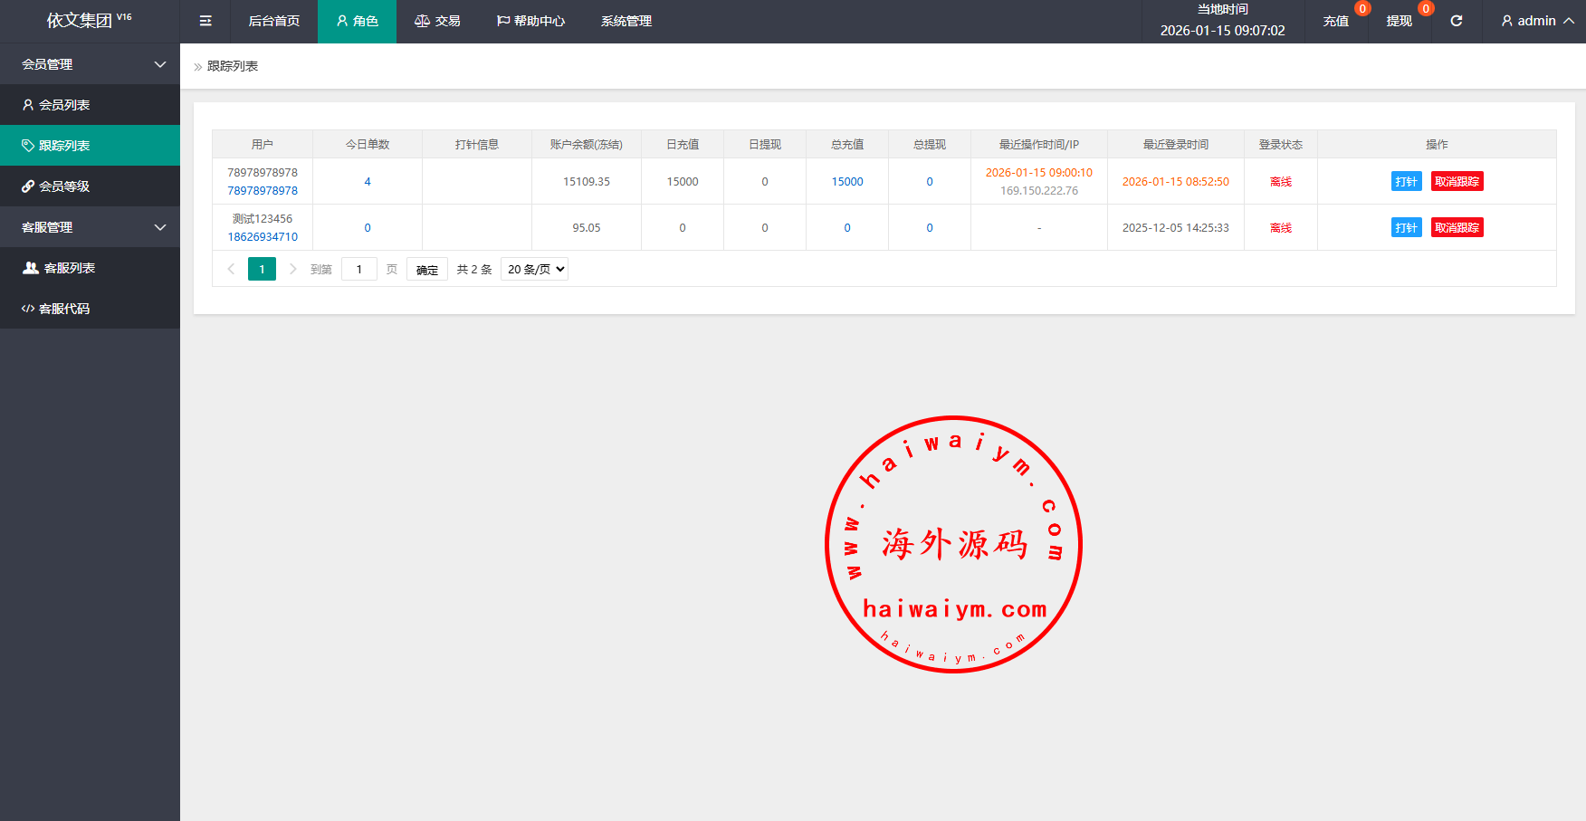The width and height of the screenshot is (1586, 821).
Task: Go to 后台首页 tab
Action: pos(273,21)
